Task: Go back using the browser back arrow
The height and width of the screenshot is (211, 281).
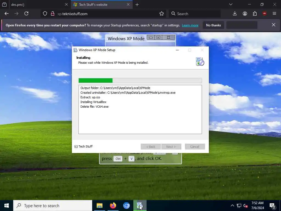Action: coord(7,14)
